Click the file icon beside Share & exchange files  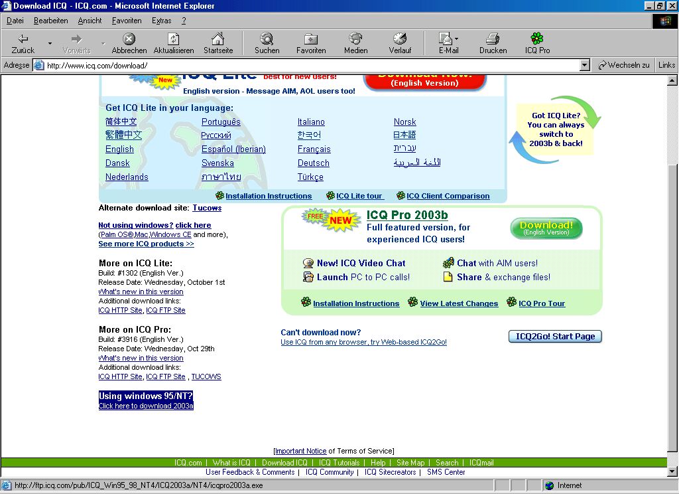pyautogui.click(x=448, y=277)
